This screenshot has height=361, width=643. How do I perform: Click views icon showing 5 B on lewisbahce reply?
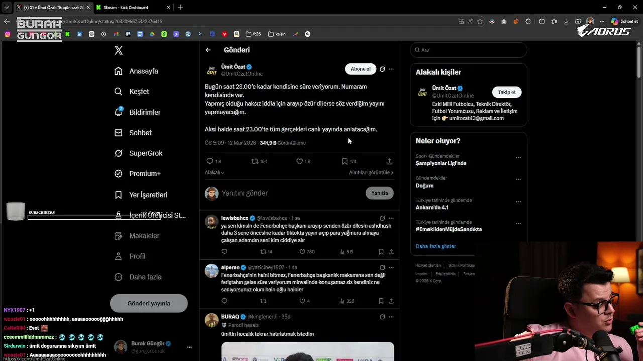coord(342,252)
